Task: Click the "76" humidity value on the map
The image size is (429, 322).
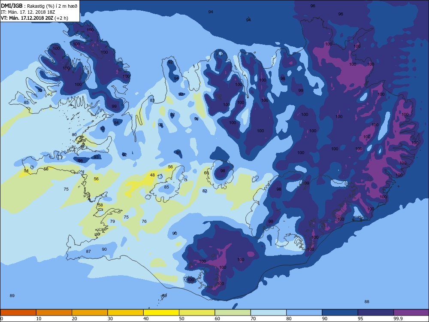Action: click(x=144, y=221)
